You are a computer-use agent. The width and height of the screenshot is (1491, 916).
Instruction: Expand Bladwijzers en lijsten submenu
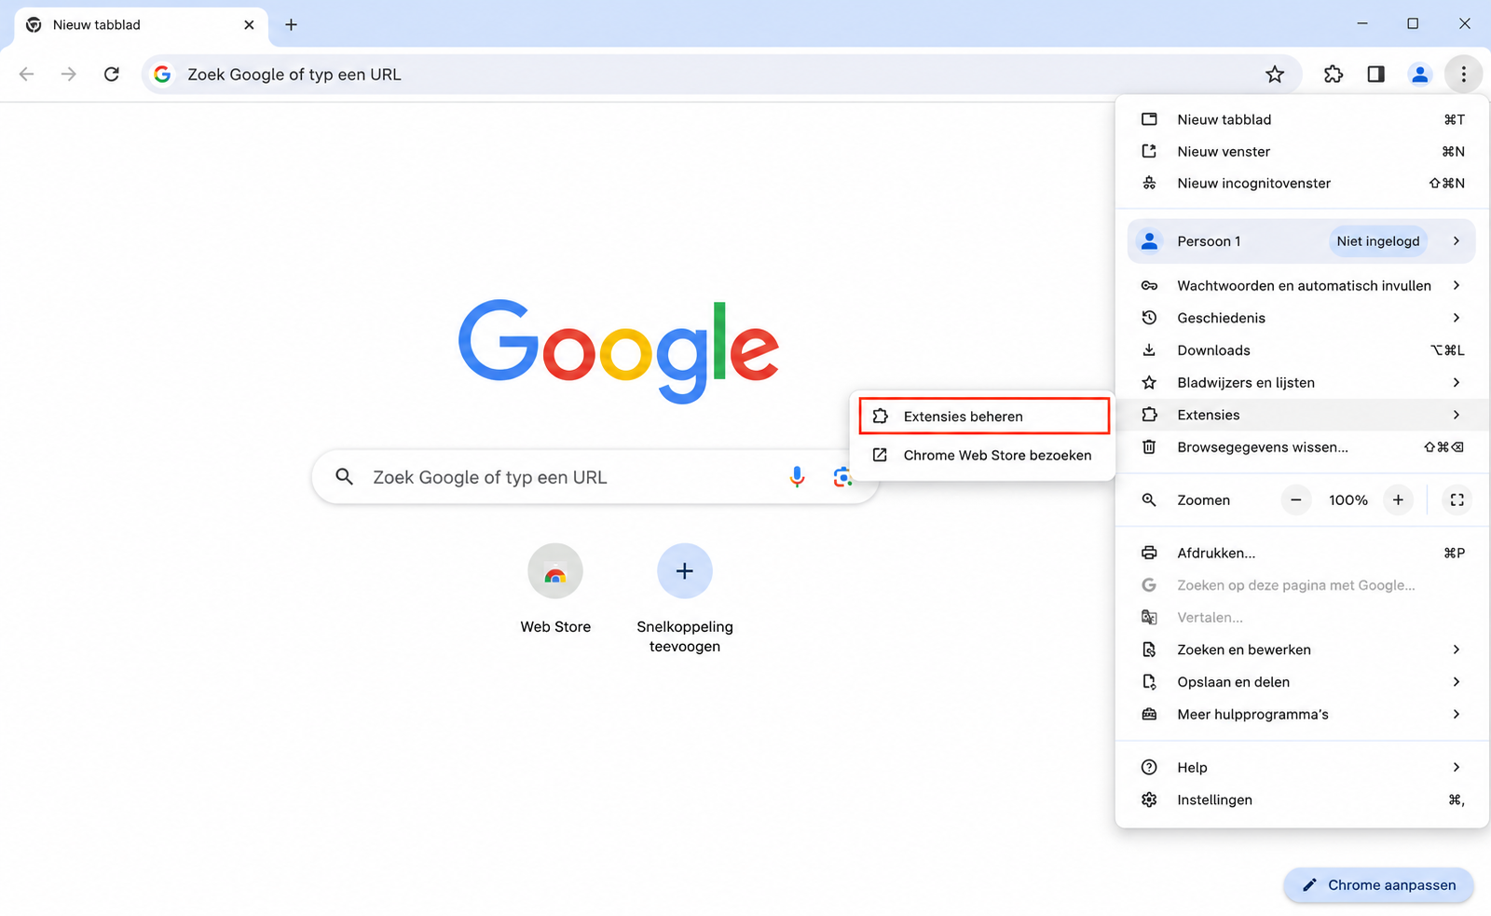(x=1302, y=383)
